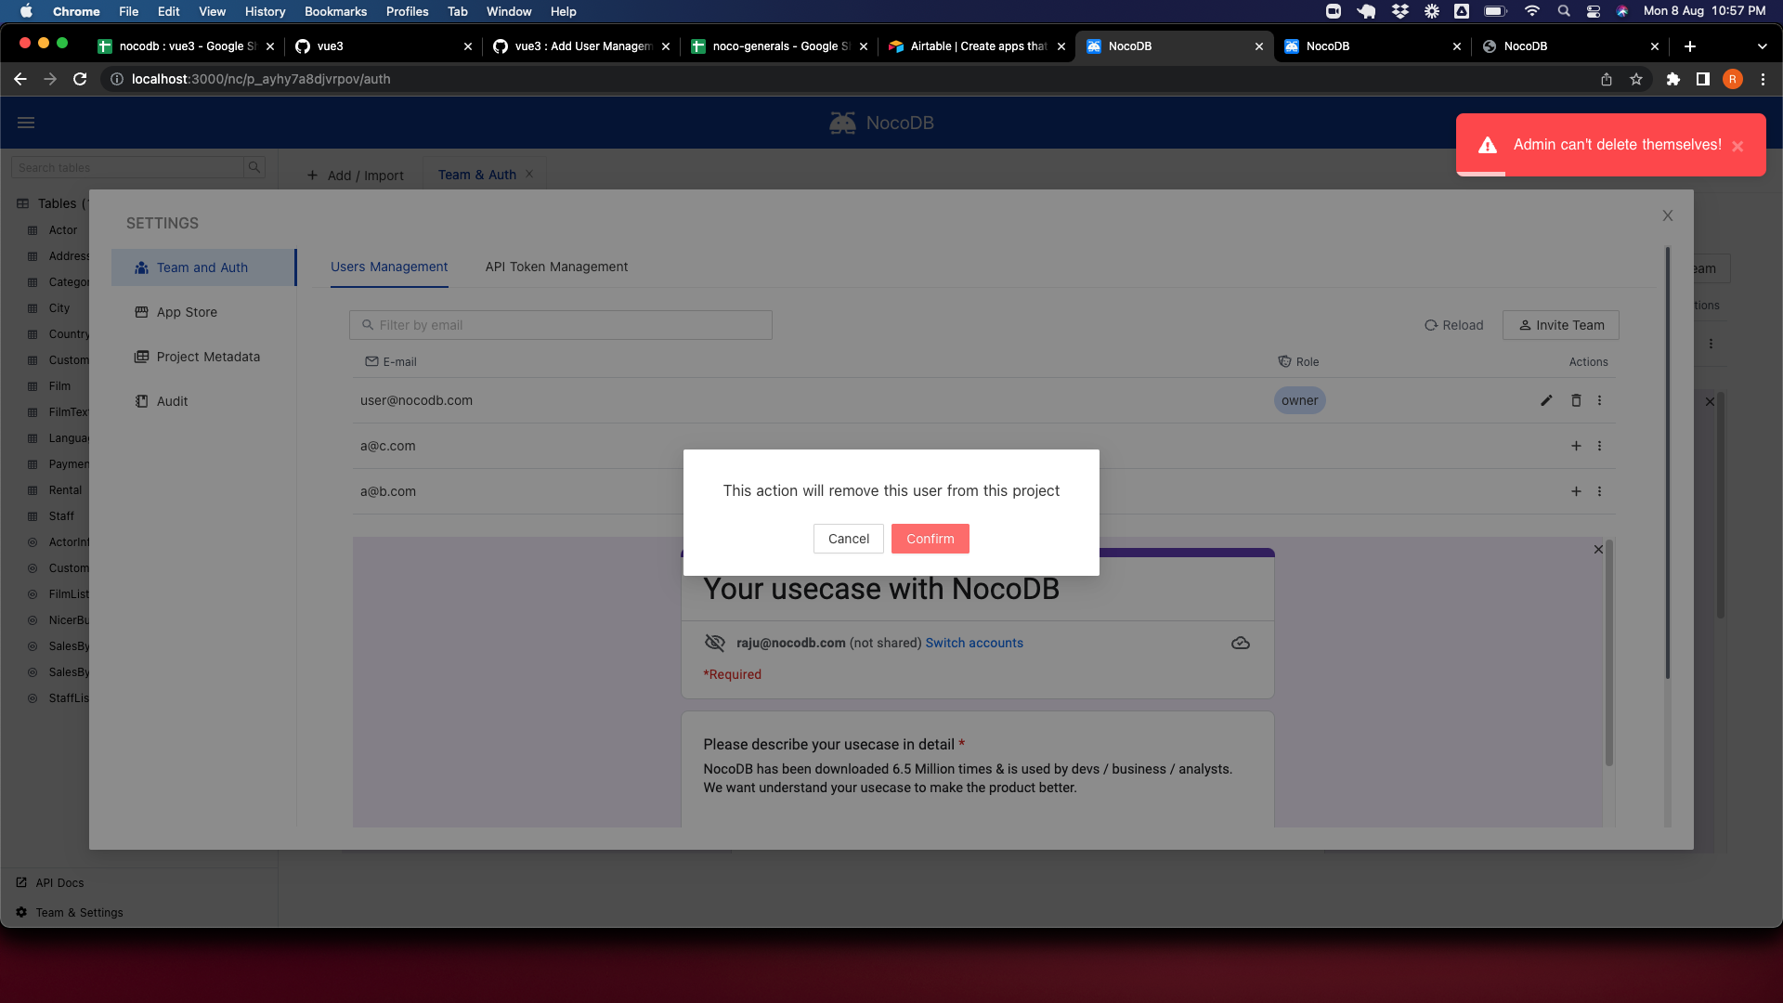Viewport: 1783px width, 1003px height.
Task: Open actions menu for a@b.com
Action: (x=1599, y=491)
